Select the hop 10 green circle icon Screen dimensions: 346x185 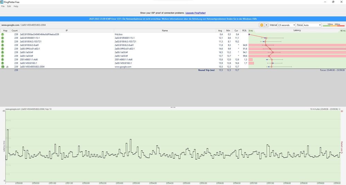coord(3,67)
